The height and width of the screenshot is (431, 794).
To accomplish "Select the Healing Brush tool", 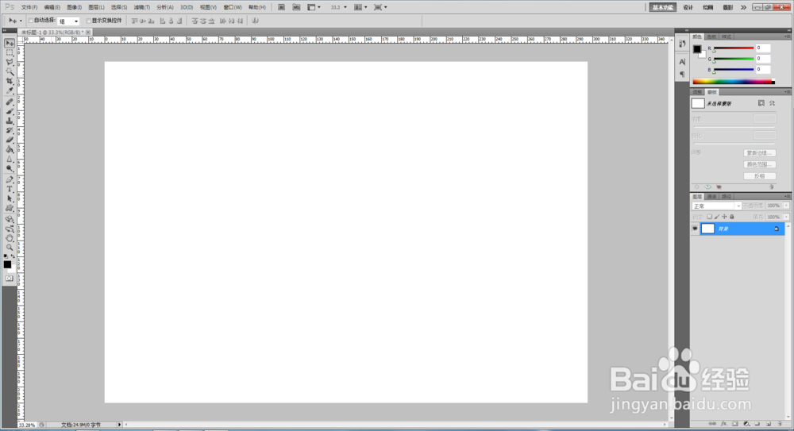I will click(9, 102).
